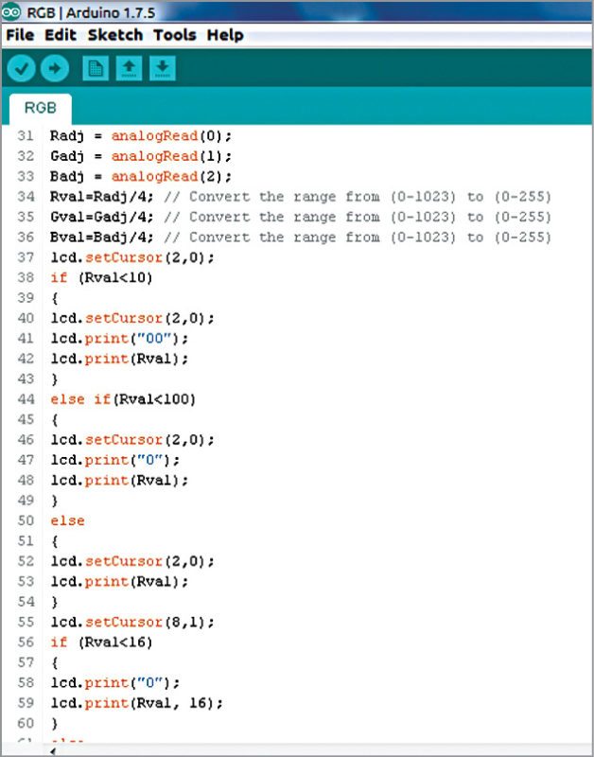
Task: Click the Upload arrow icon
Action: point(55,68)
